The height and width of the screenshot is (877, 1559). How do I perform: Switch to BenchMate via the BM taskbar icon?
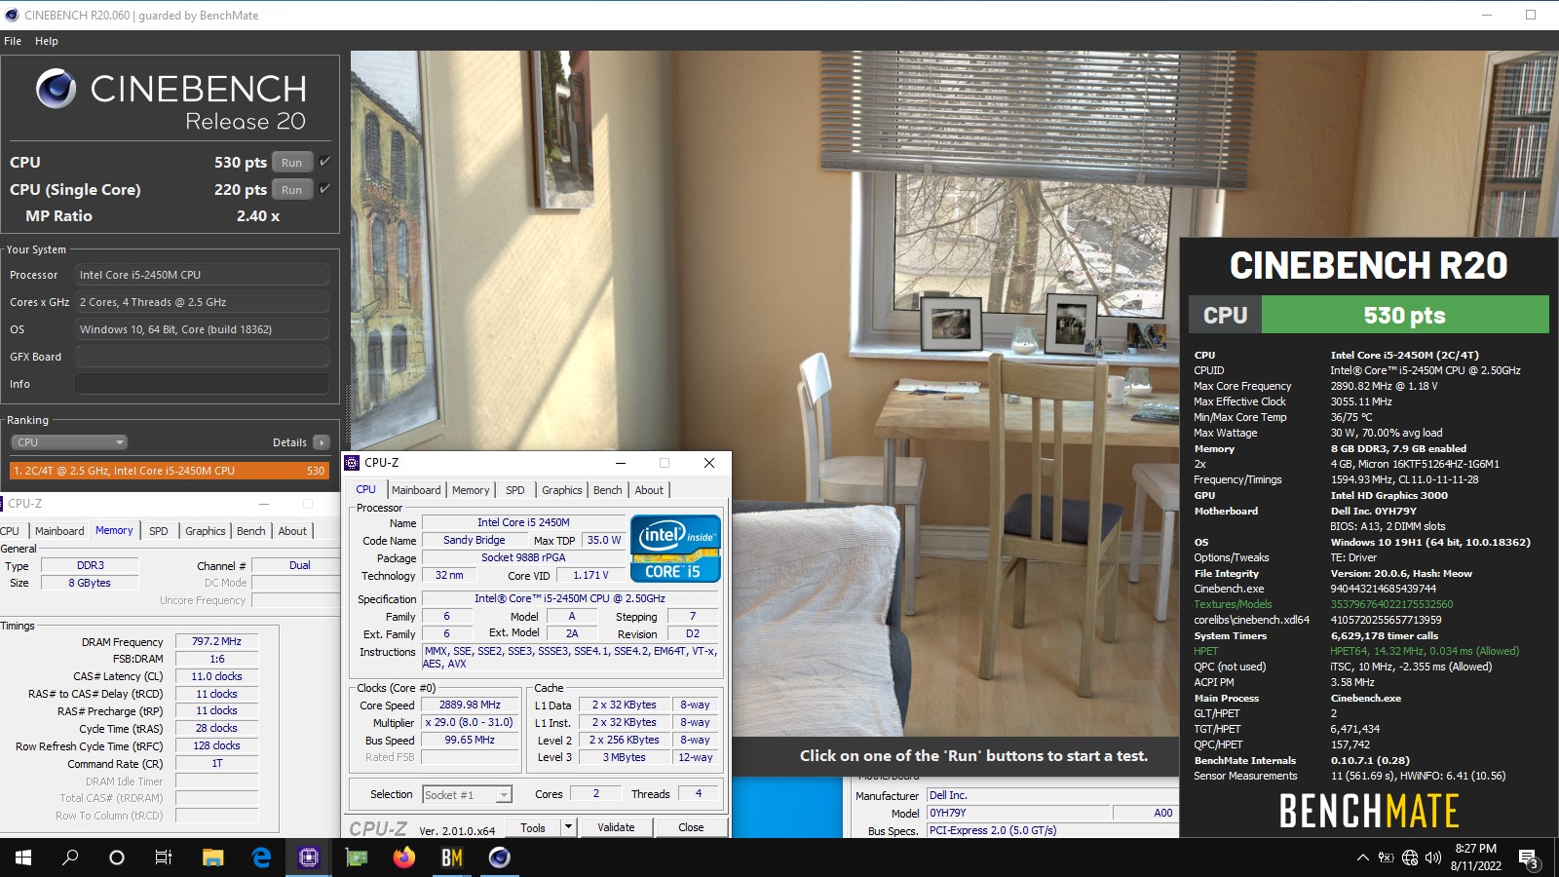click(x=452, y=858)
